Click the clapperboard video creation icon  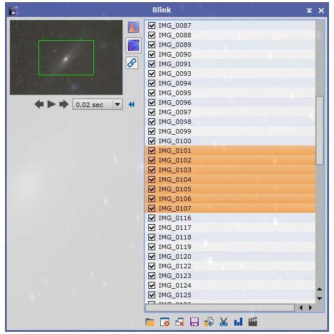(253, 322)
